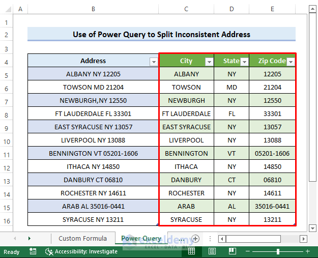318x258 pixels.
Task: Click Zip Code cell '12205'
Action: click(x=272, y=74)
